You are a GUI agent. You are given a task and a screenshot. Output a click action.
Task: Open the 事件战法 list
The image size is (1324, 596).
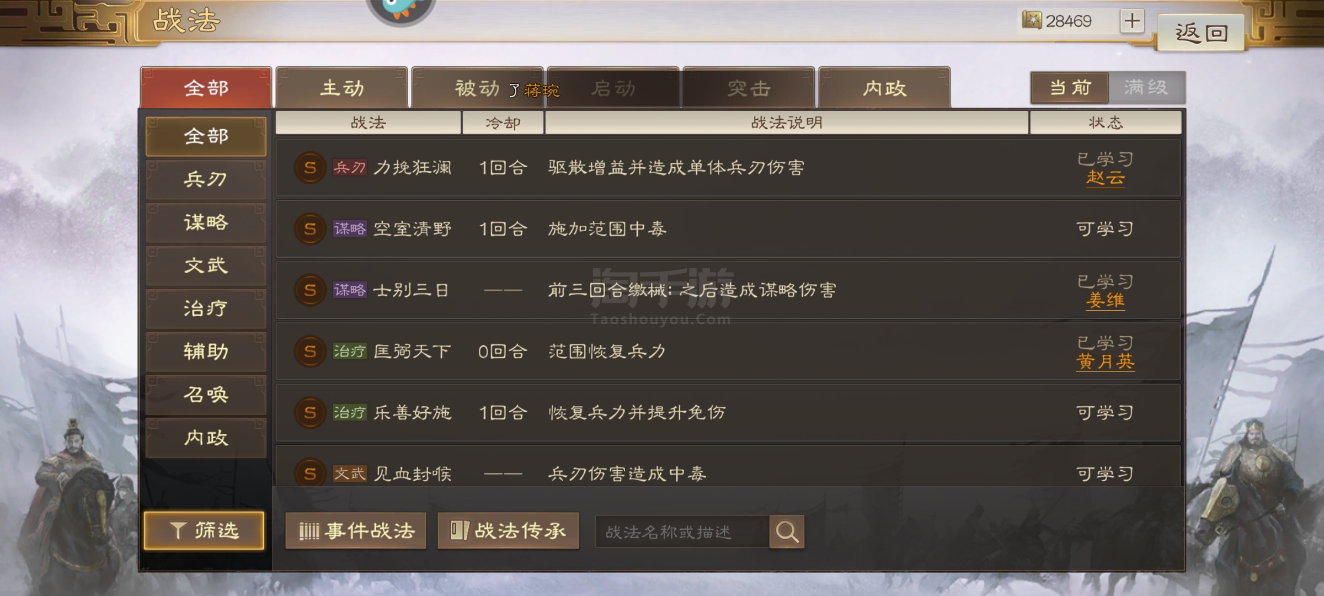point(356,531)
